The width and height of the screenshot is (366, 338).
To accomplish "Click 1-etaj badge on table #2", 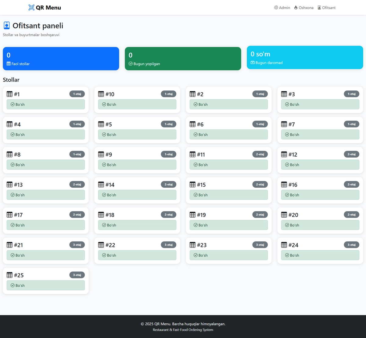I will pos(260,94).
